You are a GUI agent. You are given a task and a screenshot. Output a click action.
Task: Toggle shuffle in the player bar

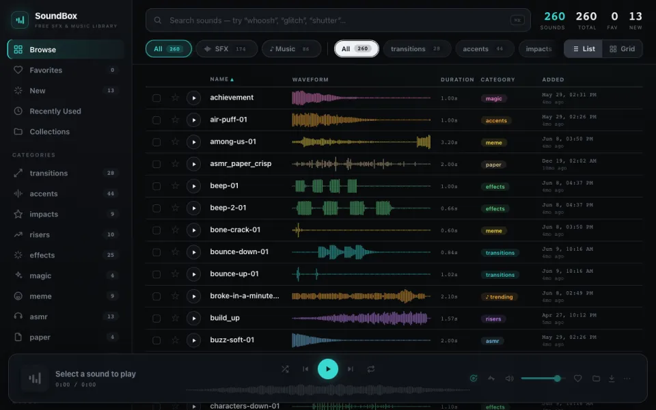click(x=285, y=369)
